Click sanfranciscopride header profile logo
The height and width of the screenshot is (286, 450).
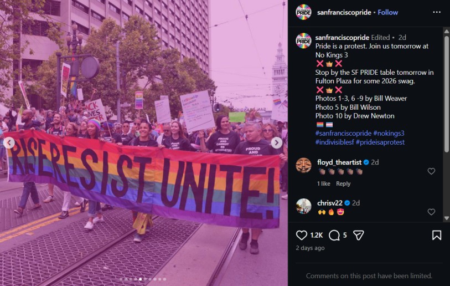303,12
